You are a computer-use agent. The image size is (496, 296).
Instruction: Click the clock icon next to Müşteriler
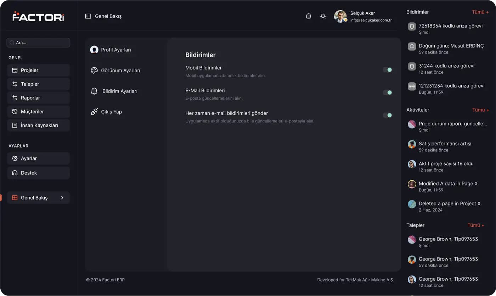[15, 112]
